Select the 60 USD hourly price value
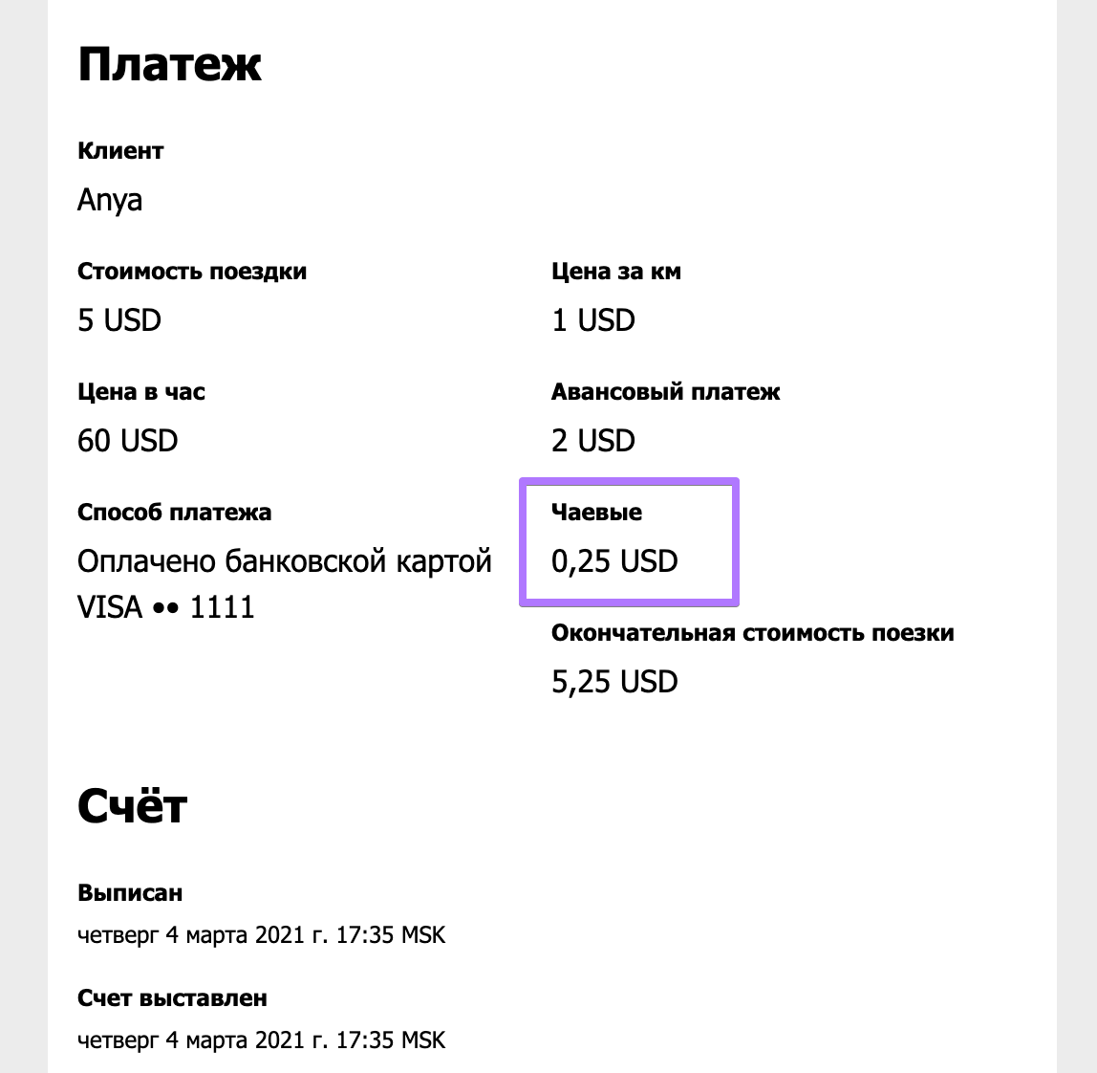 click(128, 441)
